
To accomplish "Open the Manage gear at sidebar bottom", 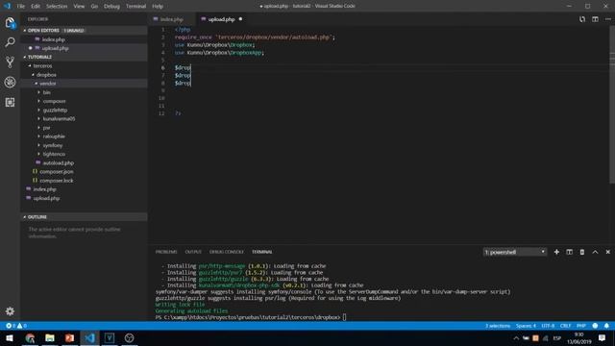I will 10,311.
